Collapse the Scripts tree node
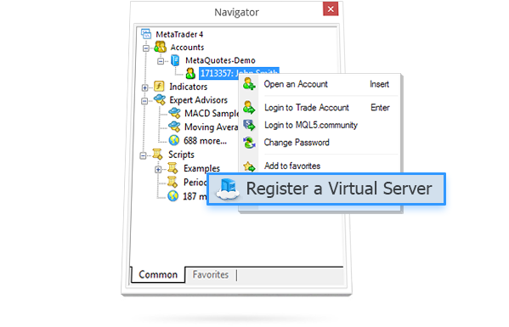The image size is (509, 327). click(143, 156)
